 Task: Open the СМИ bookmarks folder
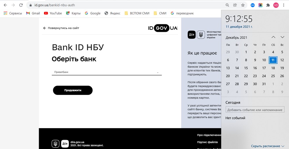point(160,13)
